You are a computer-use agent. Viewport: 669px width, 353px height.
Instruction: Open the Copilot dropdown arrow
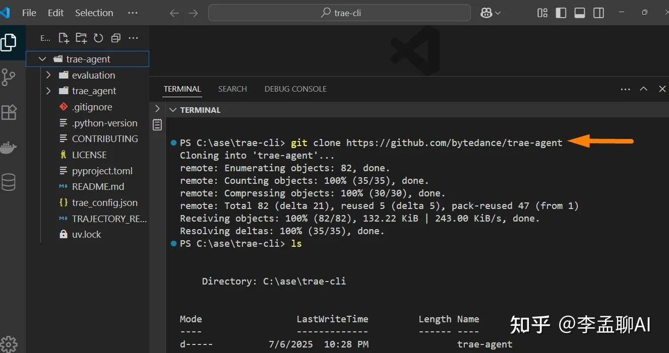click(x=498, y=13)
